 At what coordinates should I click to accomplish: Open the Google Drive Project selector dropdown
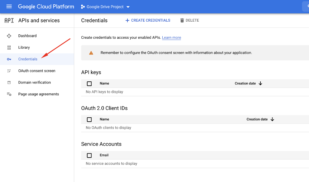pos(105,7)
